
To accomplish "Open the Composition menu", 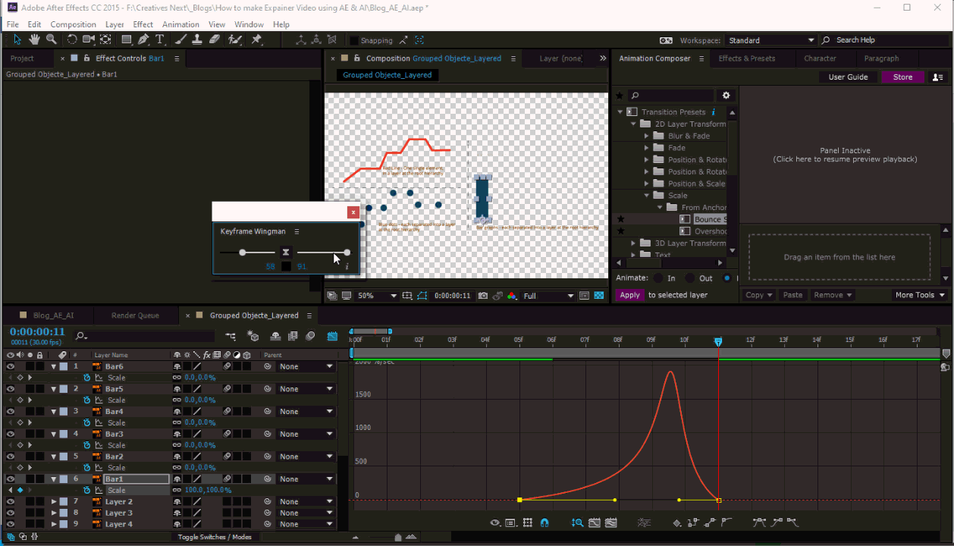I will [73, 24].
